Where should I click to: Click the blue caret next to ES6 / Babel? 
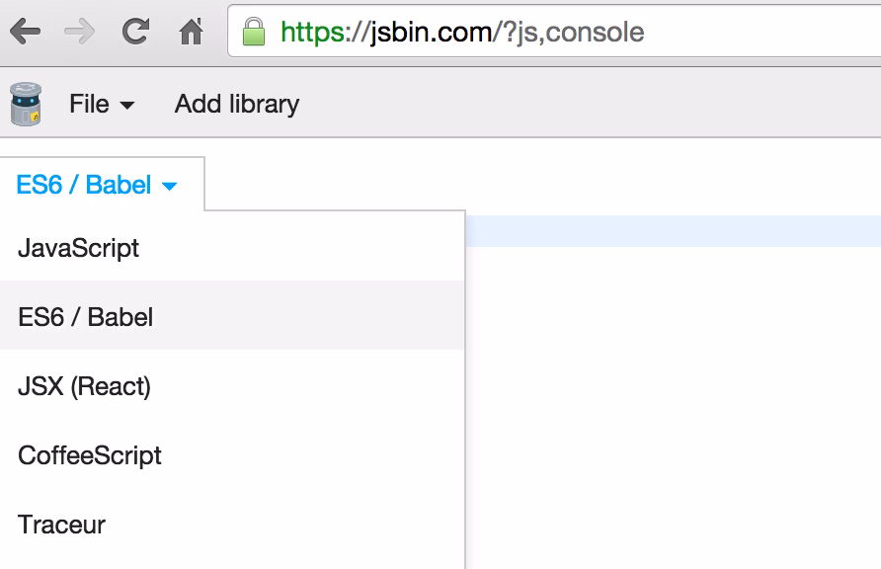[x=170, y=186]
